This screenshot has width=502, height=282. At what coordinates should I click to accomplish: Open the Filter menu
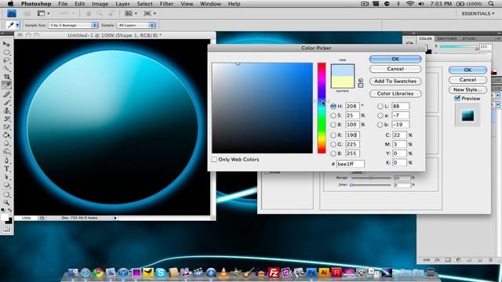click(166, 4)
